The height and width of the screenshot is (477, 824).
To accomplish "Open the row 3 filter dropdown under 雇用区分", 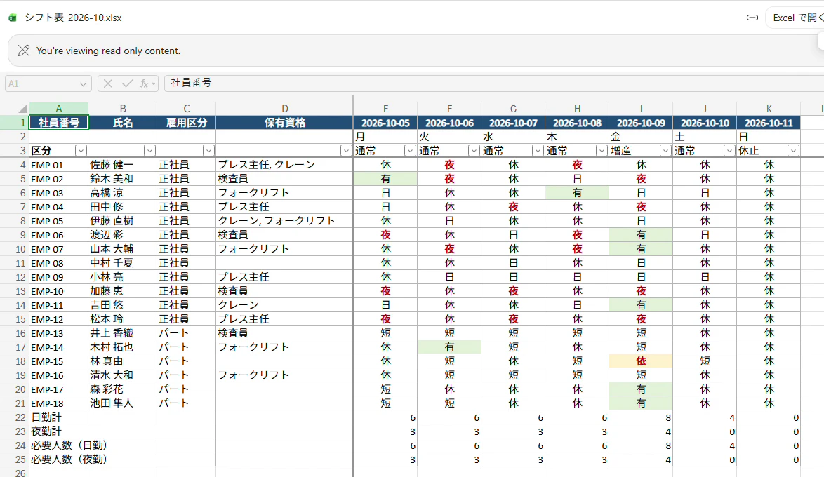I will (x=208, y=151).
